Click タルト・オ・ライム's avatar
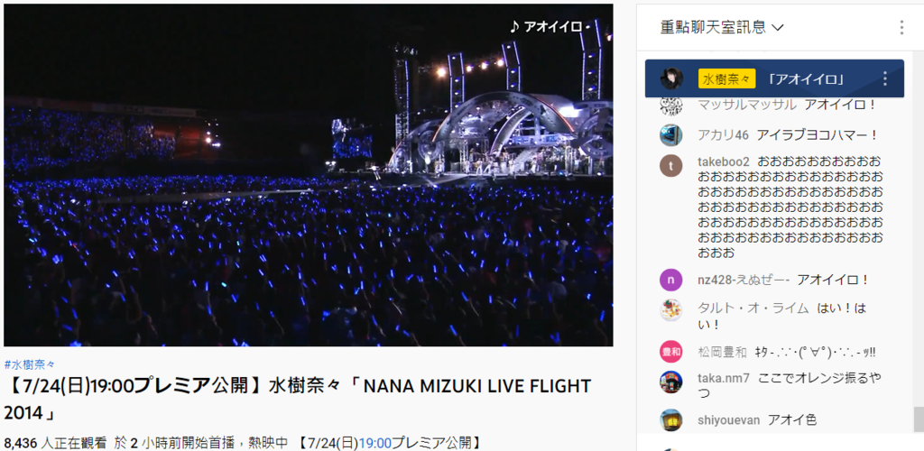 coord(671,309)
